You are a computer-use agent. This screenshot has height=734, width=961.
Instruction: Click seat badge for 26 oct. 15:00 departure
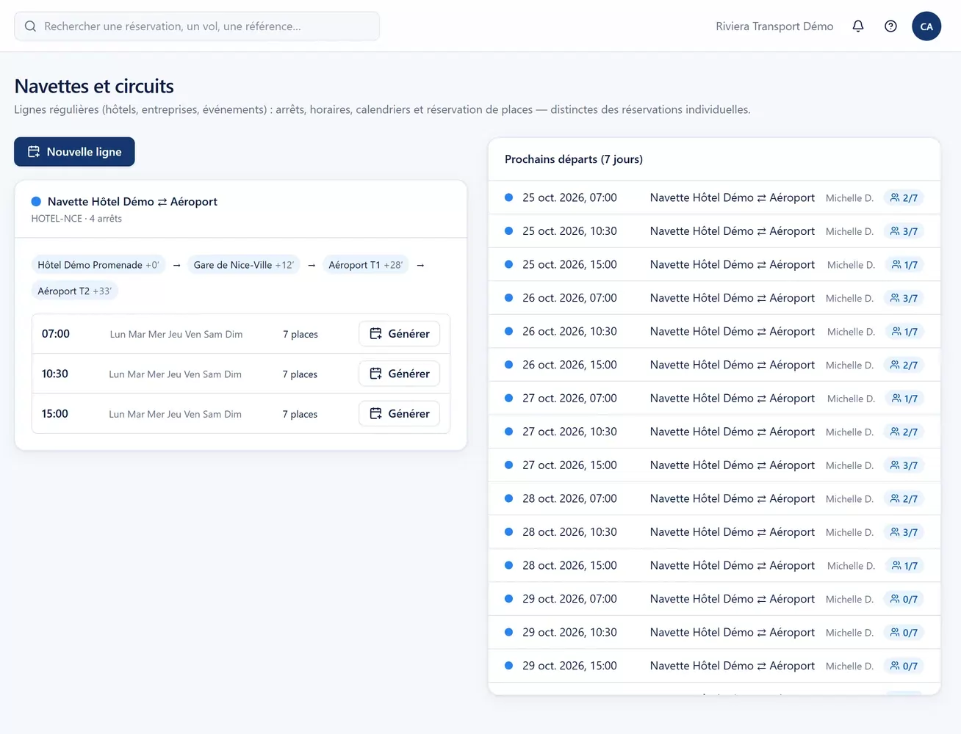click(x=904, y=365)
